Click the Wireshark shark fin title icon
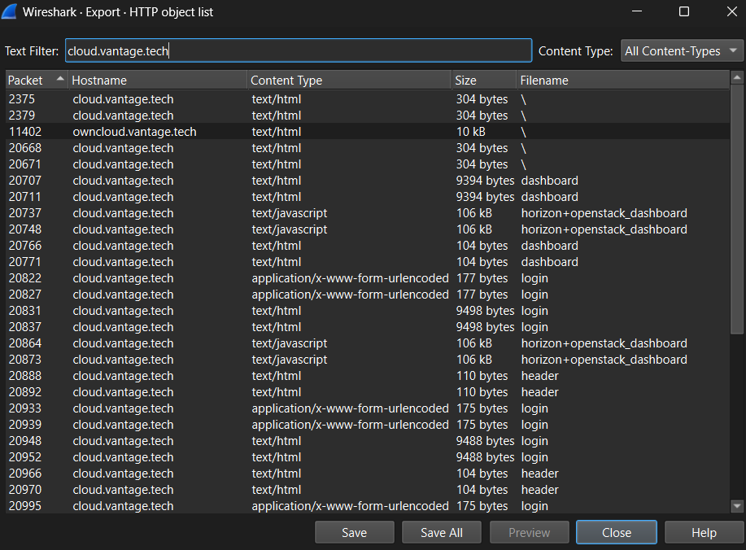746x550 pixels. [9, 11]
